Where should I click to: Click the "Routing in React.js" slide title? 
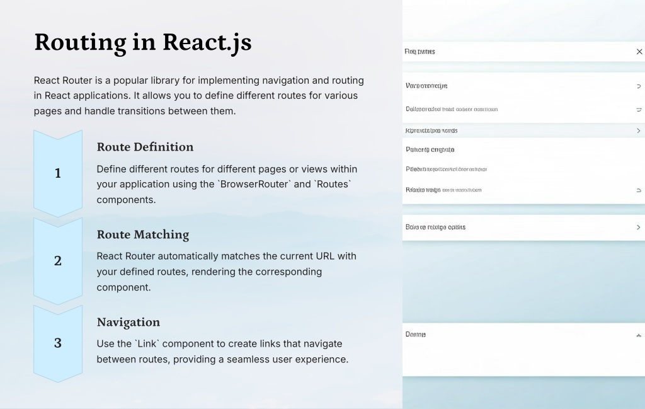pyautogui.click(x=143, y=42)
